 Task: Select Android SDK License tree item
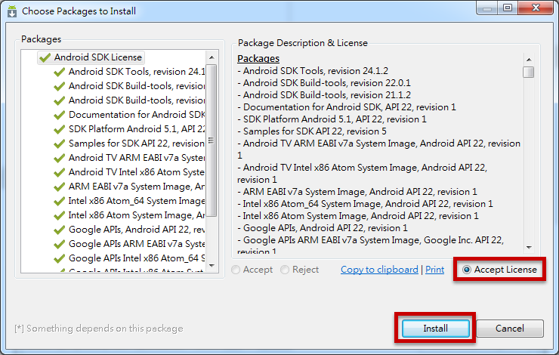tap(91, 57)
